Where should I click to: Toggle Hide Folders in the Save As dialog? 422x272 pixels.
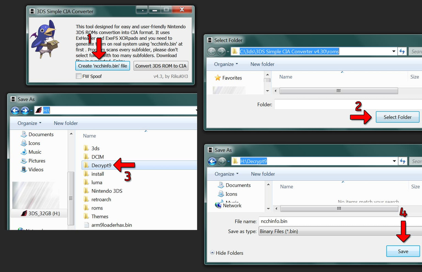[226, 253]
